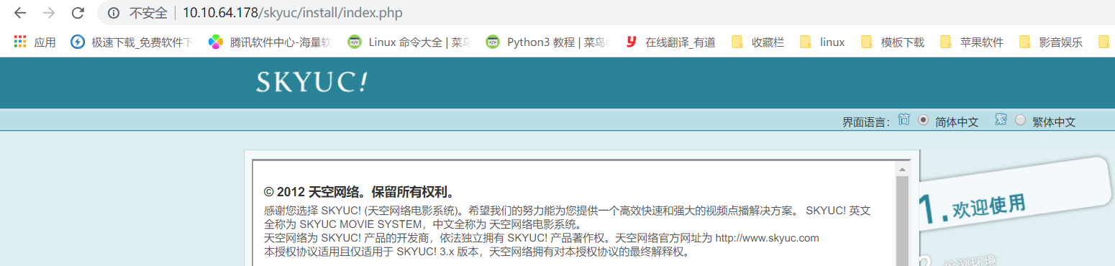Click the http://www.skyuc.com text

[767, 238]
